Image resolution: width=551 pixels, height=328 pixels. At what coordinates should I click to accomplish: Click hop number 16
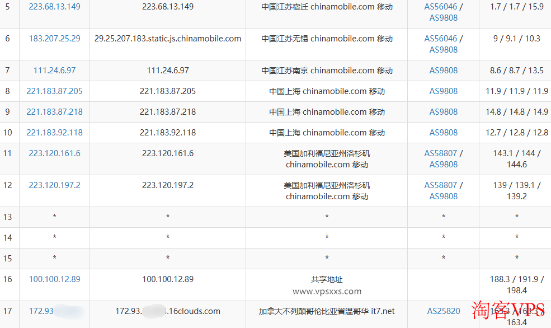click(x=7, y=279)
